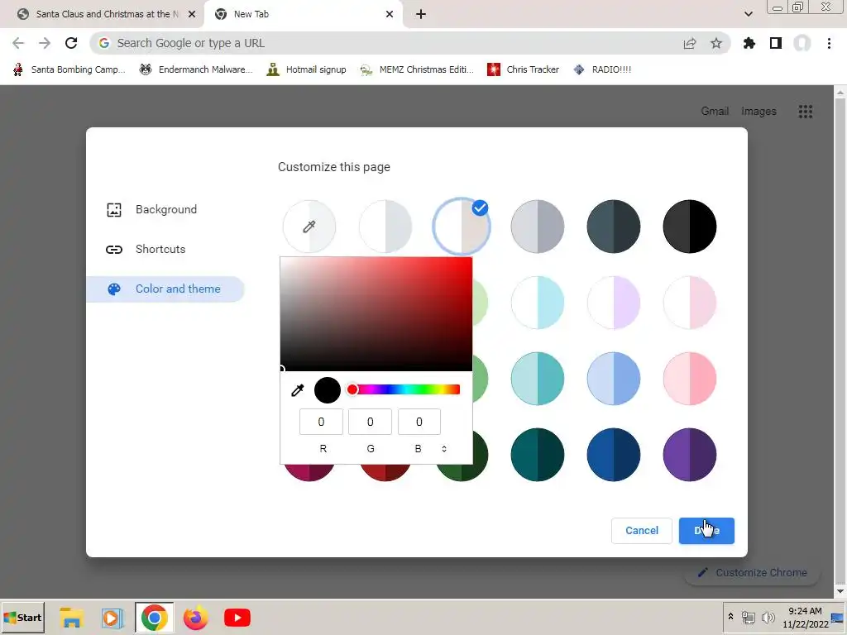Click the Customize Chrome button
Screen dimensions: 847x635
click(753, 572)
